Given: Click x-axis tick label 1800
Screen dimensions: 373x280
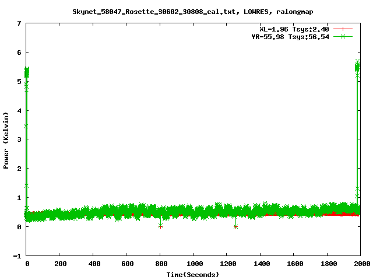Looking at the screenshot, I should click(x=329, y=264).
